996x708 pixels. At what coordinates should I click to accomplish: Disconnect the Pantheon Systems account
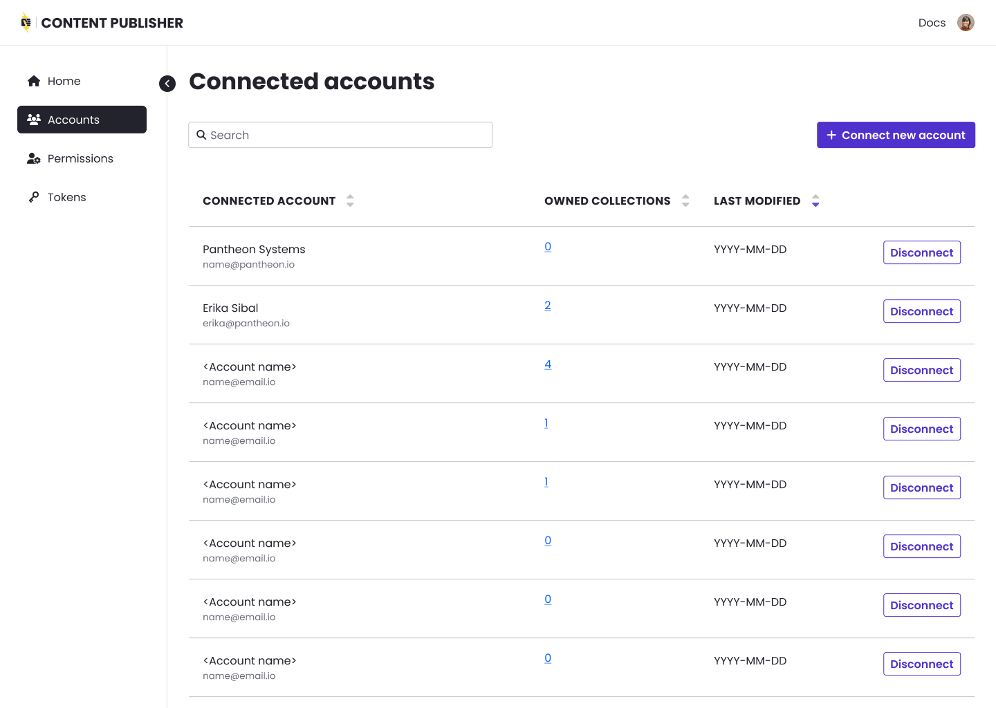(x=921, y=252)
